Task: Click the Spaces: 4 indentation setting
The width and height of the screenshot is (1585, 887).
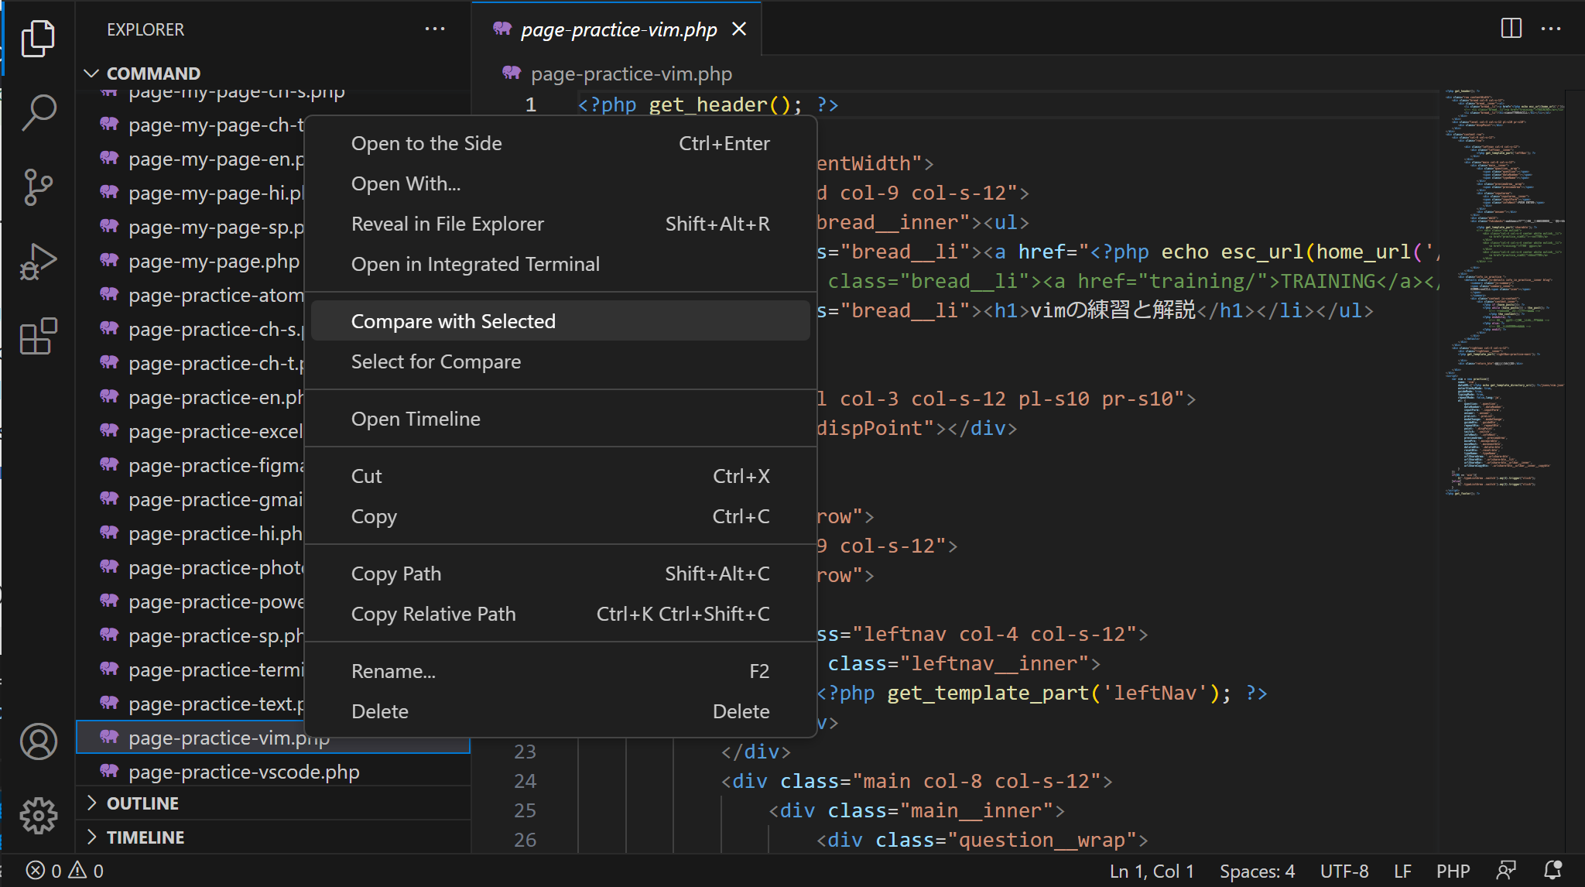Action: pyautogui.click(x=1257, y=871)
